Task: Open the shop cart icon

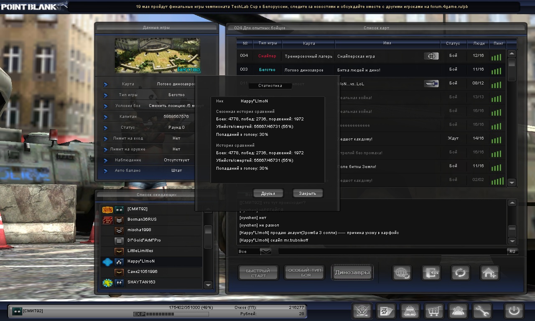Action: click(x=434, y=311)
